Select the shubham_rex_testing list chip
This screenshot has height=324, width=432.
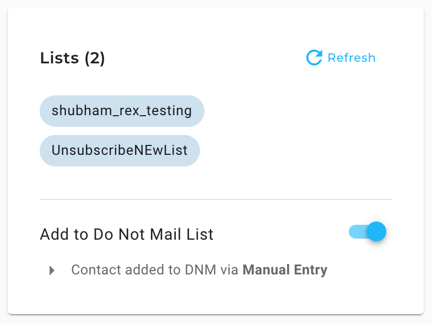point(122,111)
